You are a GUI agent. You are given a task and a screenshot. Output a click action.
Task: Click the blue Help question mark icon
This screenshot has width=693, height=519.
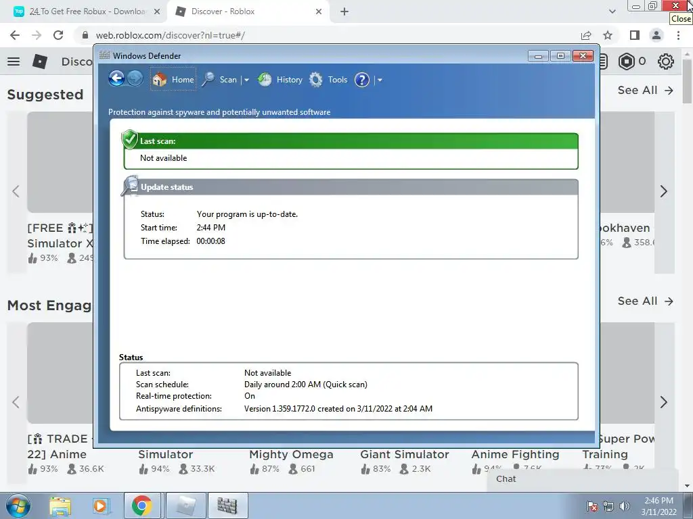[361, 80]
